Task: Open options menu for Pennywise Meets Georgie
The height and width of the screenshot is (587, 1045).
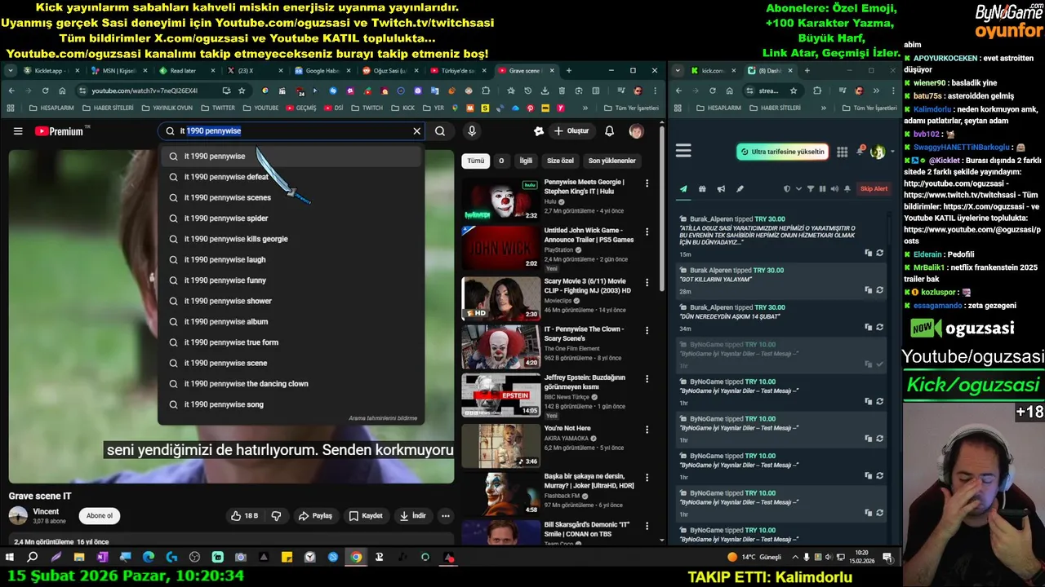Action: coord(647,184)
